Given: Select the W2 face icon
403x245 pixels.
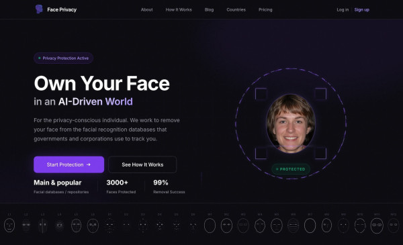Looking at the screenshot, I should (x=226, y=226).
